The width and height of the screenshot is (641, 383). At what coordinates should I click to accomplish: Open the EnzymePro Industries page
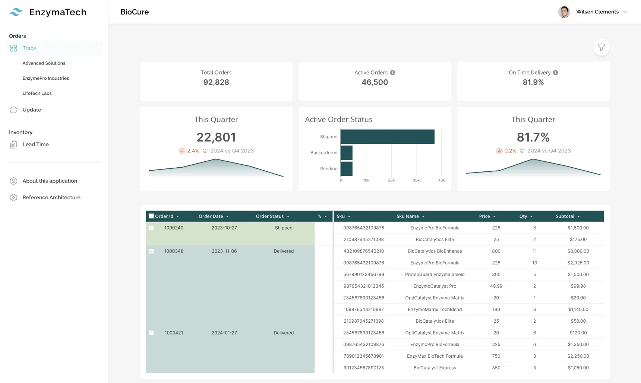(45, 78)
